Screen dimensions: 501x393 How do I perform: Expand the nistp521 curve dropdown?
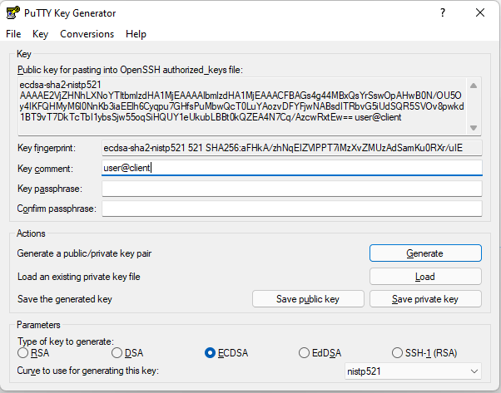[413, 371]
